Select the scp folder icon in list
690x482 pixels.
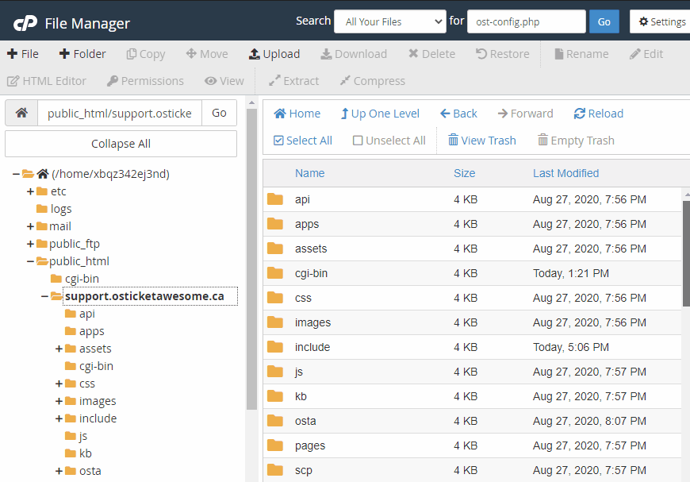(x=275, y=470)
